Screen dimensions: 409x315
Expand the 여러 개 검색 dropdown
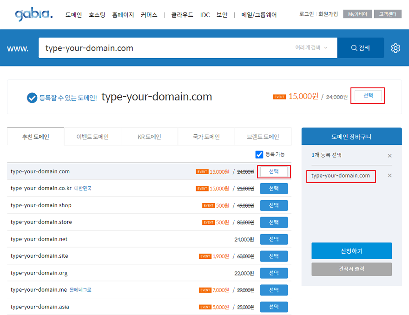click(311, 47)
